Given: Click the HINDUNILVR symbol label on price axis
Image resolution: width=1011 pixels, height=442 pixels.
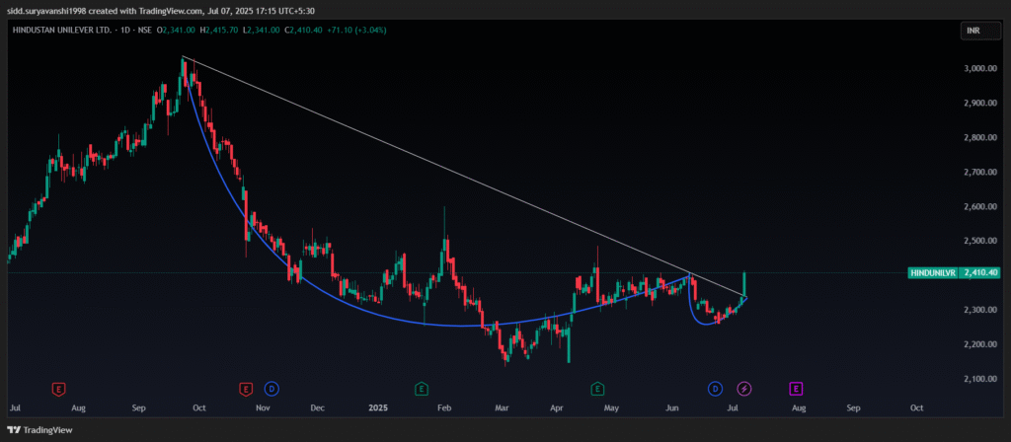Looking at the screenshot, I should (x=933, y=272).
